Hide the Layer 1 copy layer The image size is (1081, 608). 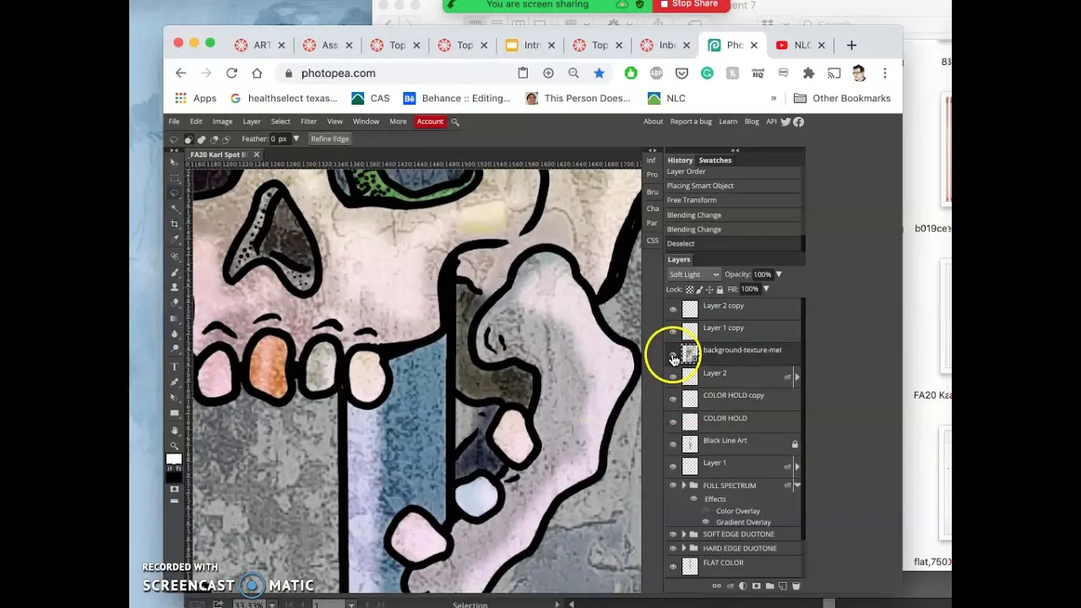tap(673, 332)
